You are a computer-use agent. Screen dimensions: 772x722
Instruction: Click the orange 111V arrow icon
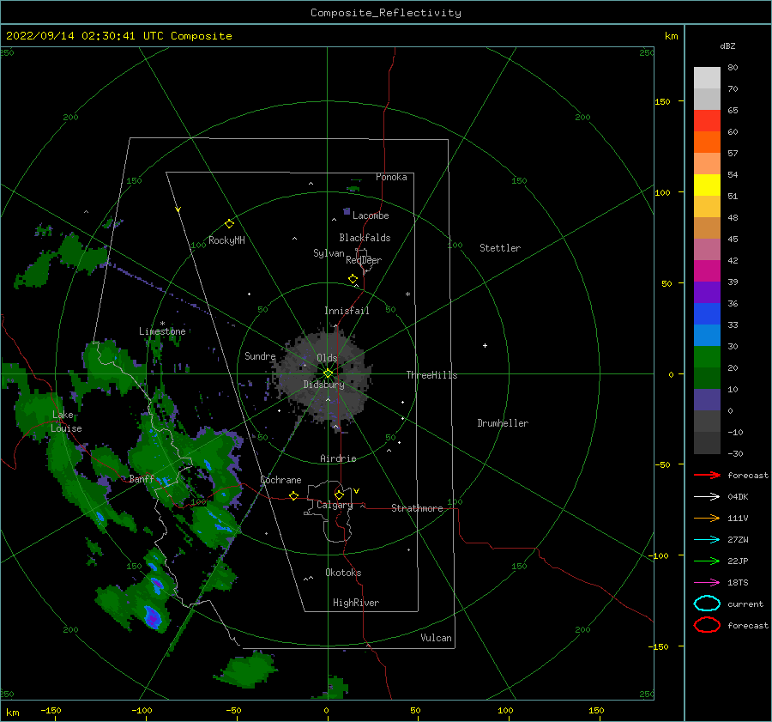707,518
